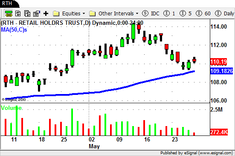Click the 25 date label
The height and width of the screenshot is (156, 235).
click(64, 139)
